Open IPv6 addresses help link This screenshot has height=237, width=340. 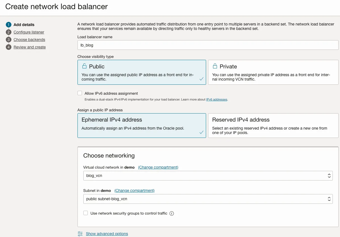pos(217,99)
